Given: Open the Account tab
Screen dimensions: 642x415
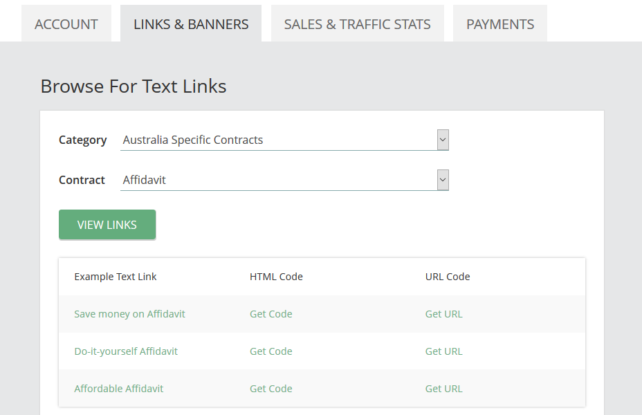Looking at the screenshot, I should pos(66,24).
